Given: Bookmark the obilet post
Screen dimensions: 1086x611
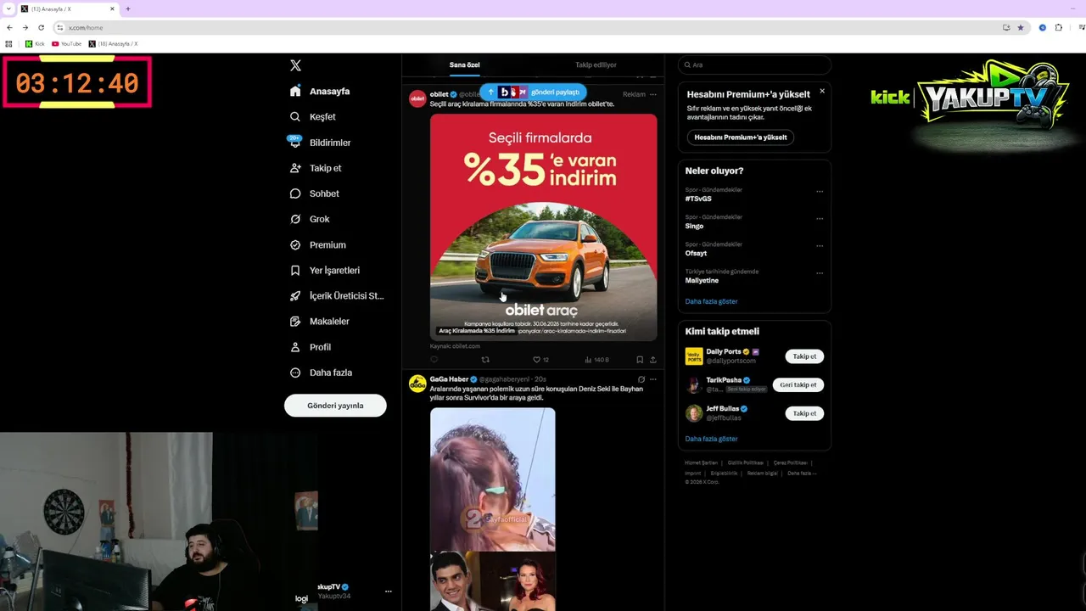Looking at the screenshot, I should (640, 360).
